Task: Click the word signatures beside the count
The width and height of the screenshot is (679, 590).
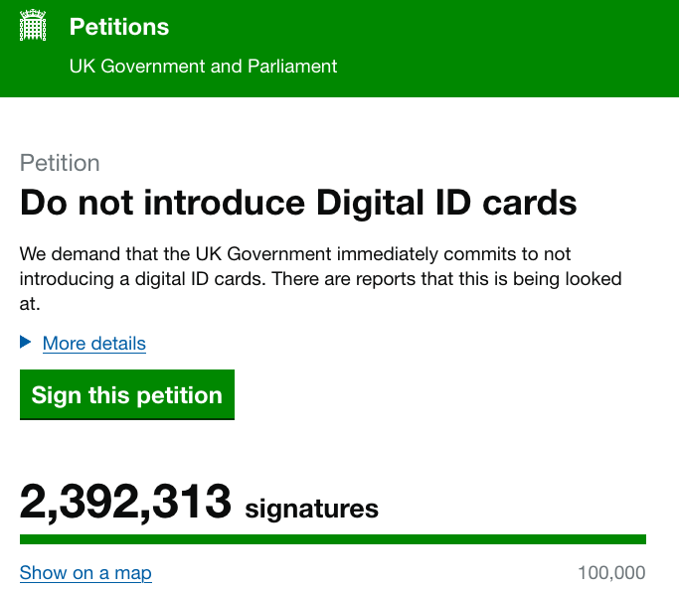Action: [x=312, y=510]
